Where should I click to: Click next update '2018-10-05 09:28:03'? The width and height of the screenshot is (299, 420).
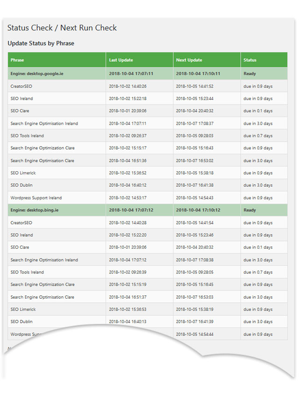tap(195, 136)
